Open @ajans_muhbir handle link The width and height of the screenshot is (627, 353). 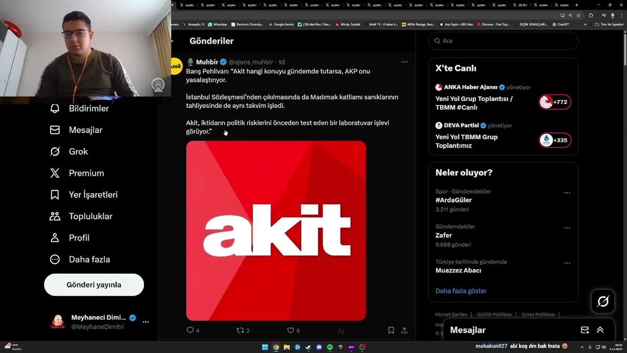[x=251, y=62]
